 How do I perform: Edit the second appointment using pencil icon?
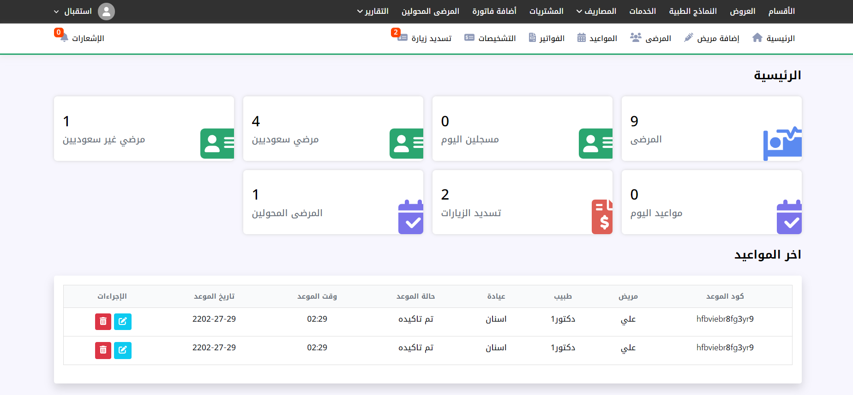tap(123, 350)
